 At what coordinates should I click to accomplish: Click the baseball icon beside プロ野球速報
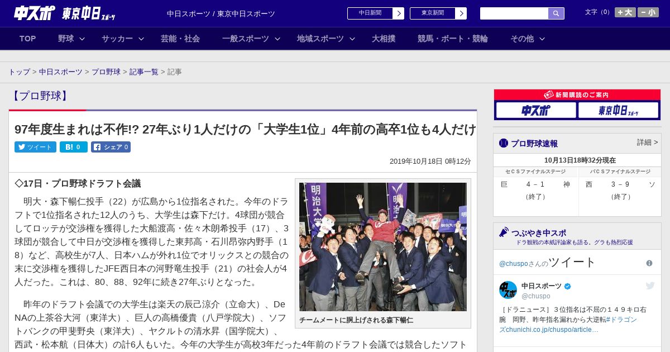click(504, 143)
